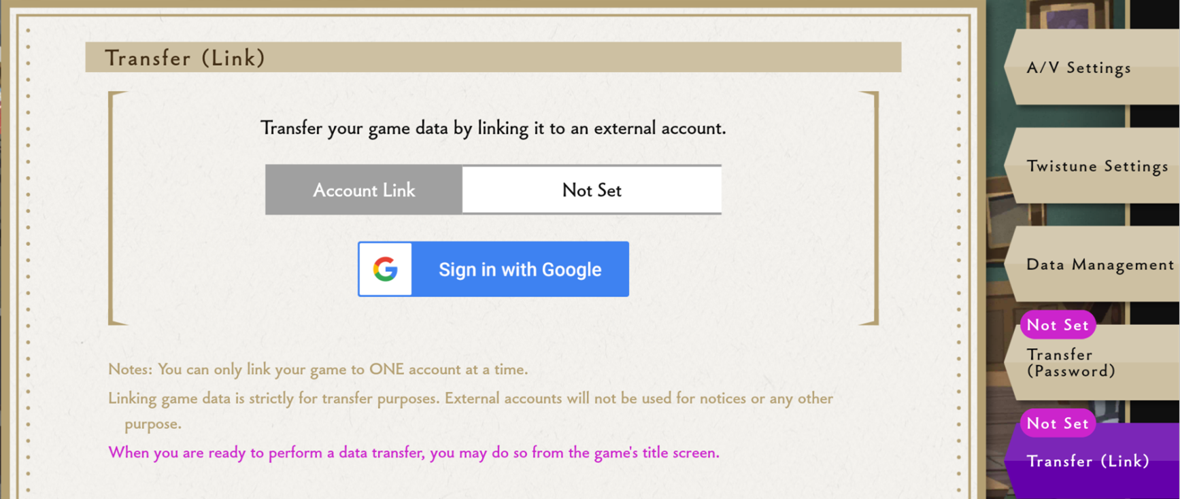The height and width of the screenshot is (499, 1180).
Task: Click the magenta title screen transfer note
Action: point(414,452)
